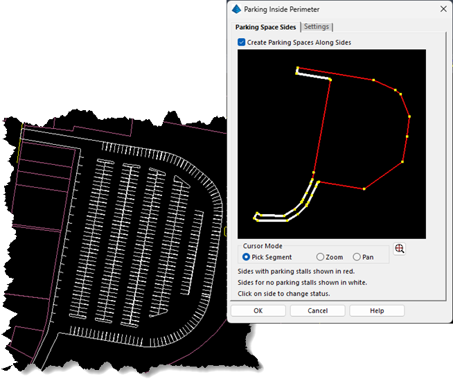Open Help for this dialog
Viewport: 453px width, 379px height.
point(377,311)
